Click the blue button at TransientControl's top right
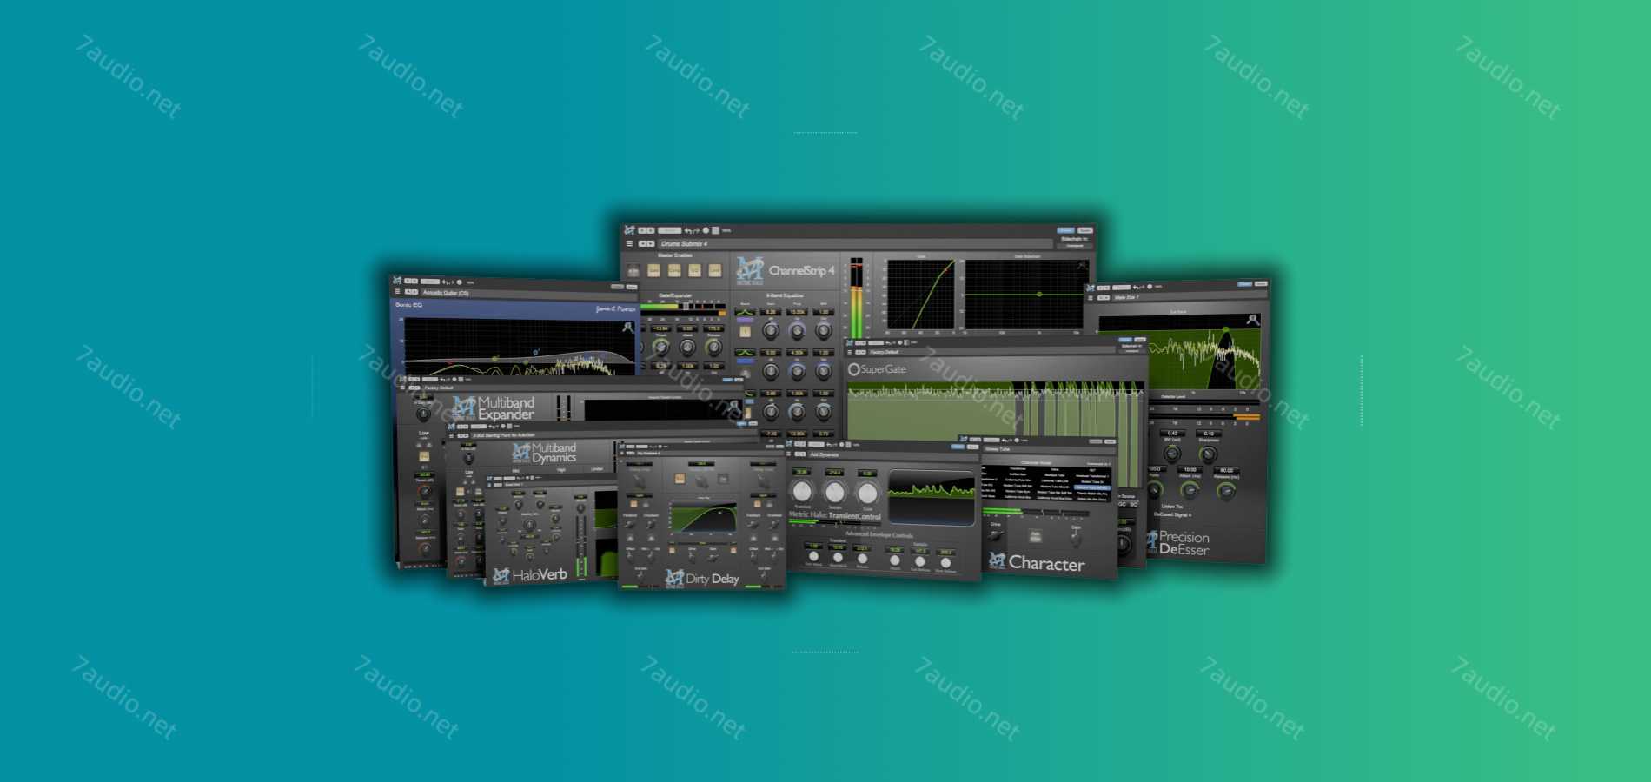Viewport: 1651px width, 782px height. point(958,447)
